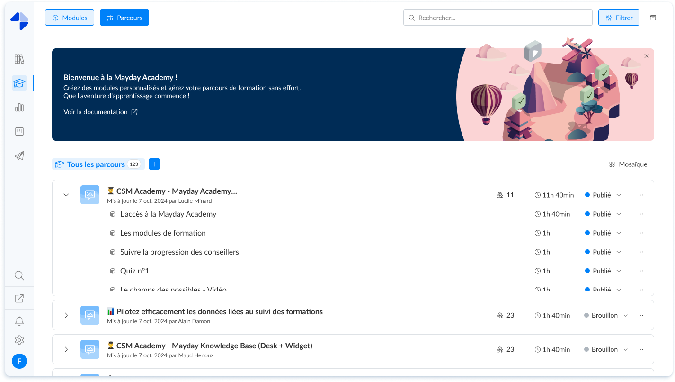Dismiss the Mayday Academy welcome banner
The width and height of the screenshot is (675, 382).
coord(647,56)
